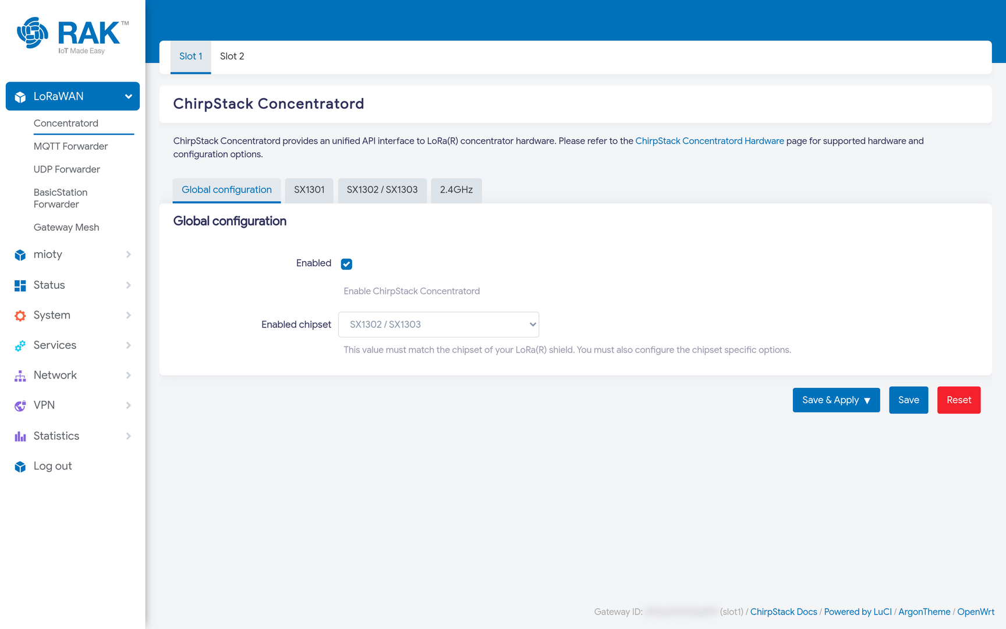Image resolution: width=1006 pixels, height=629 pixels.
Task: Open the Save & Apply dropdown arrow
Action: point(867,401)
